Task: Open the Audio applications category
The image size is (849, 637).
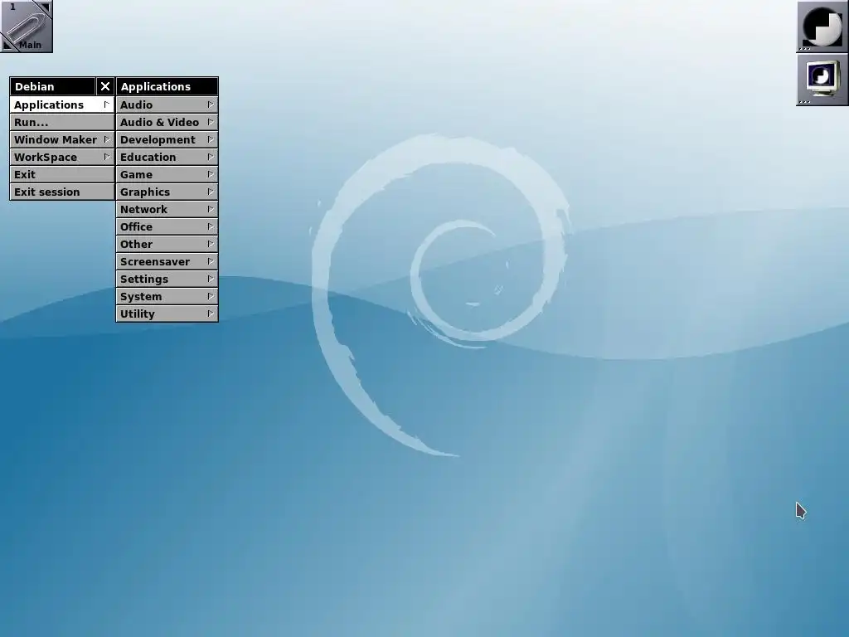Action: [167, 105]
